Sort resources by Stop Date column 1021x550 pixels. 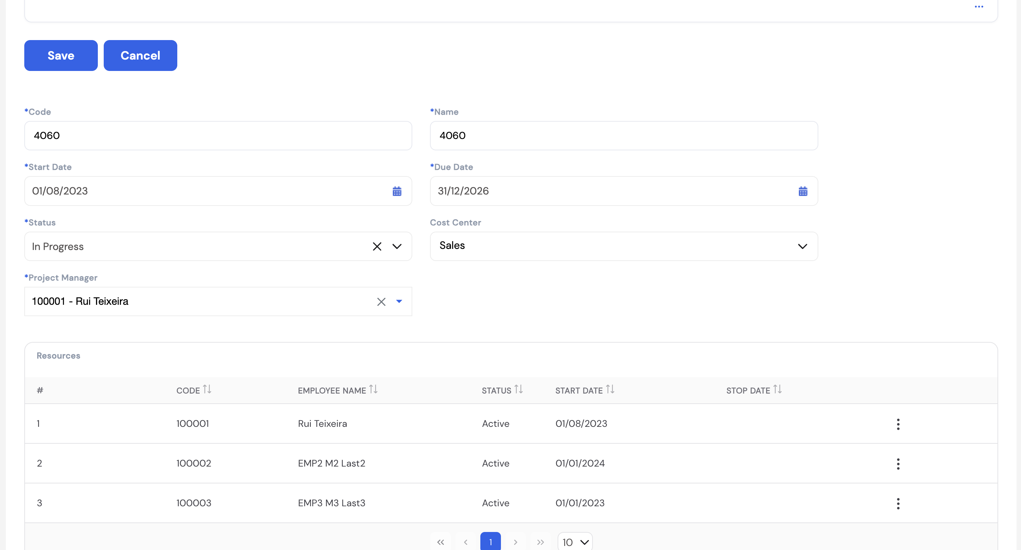777,389
